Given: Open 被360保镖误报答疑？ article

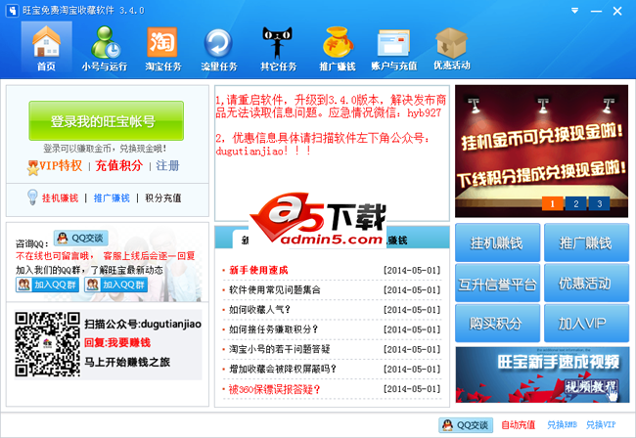Looking at the screenshot, I should [x=275, y=389].
